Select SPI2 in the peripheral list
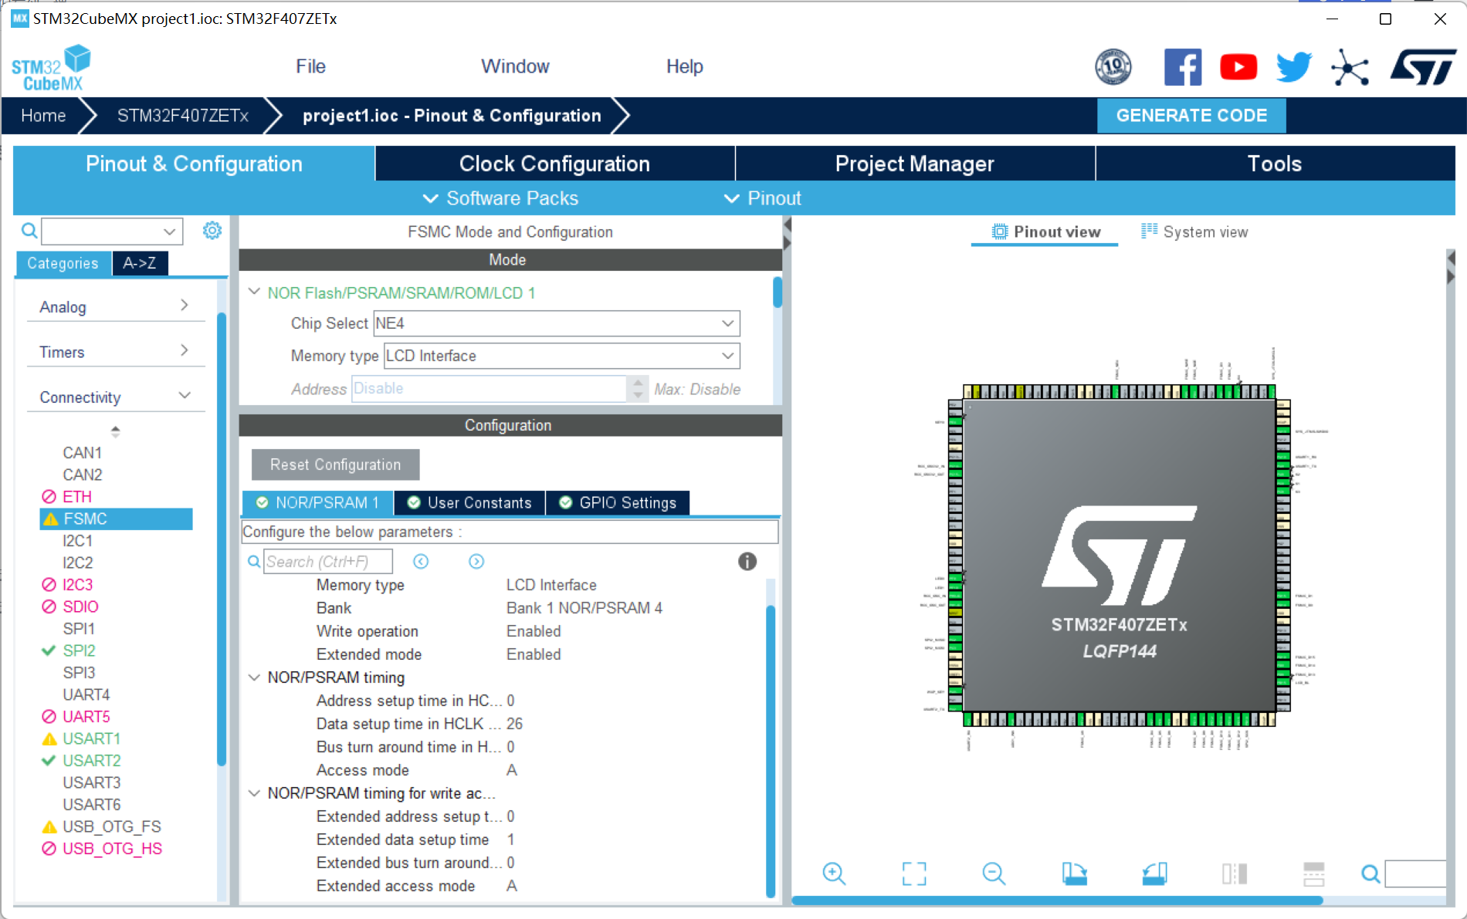This screenshot has height=919, width=1467. tap(79, 650)
